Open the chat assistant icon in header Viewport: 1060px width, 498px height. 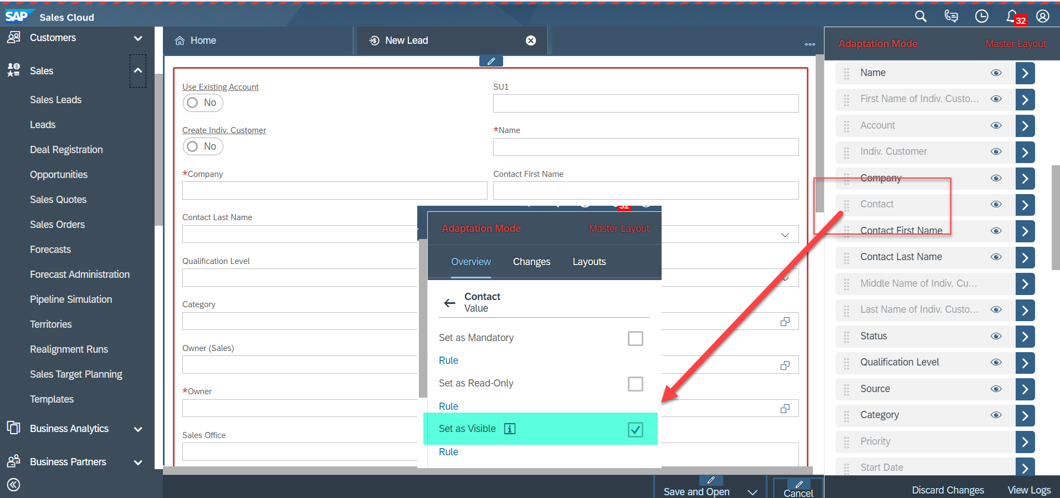tap(951, 17)
